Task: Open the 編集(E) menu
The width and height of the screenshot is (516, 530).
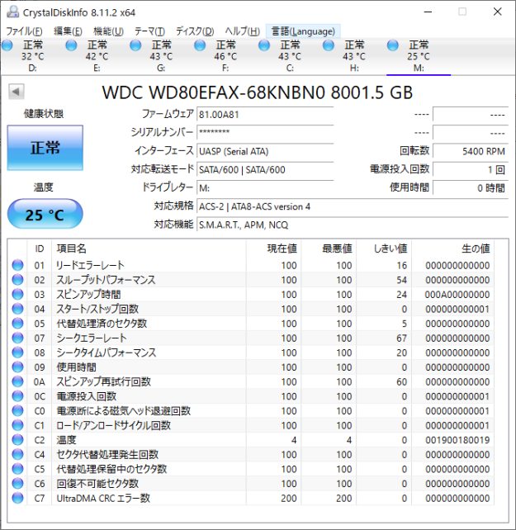Action: coord(68,31)
